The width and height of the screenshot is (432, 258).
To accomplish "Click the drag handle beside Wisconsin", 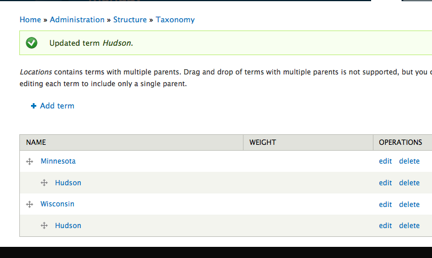I will [29, 204].
